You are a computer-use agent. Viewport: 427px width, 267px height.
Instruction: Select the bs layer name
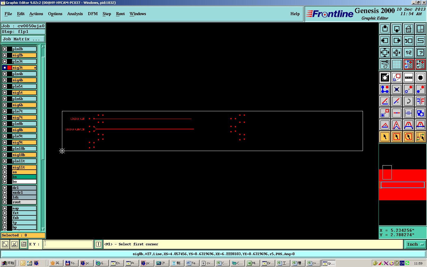pos(24,177)
